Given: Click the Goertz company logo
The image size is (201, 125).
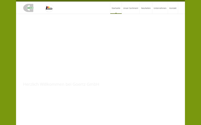Looking at the screenshot, I should tap(28, 8).
